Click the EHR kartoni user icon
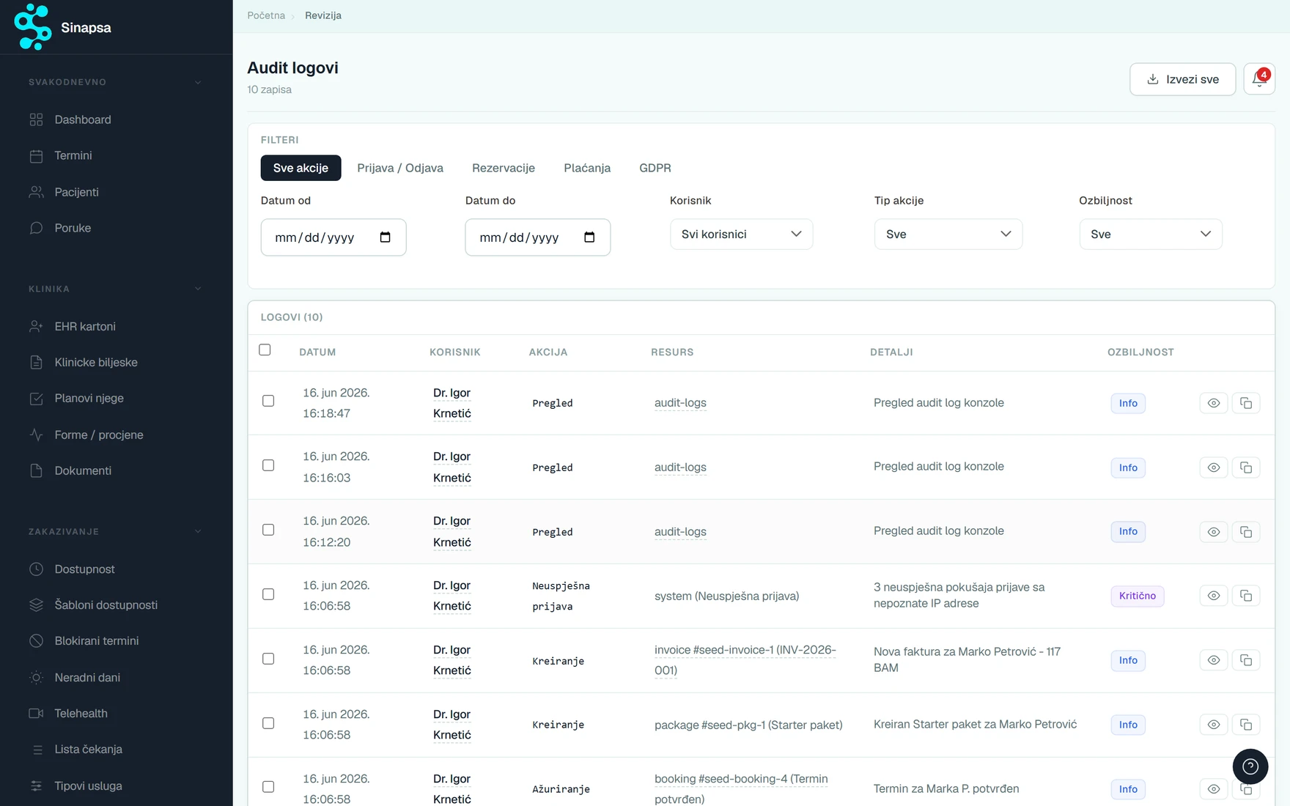This screenshot has width=1290, height=806. 36,326
